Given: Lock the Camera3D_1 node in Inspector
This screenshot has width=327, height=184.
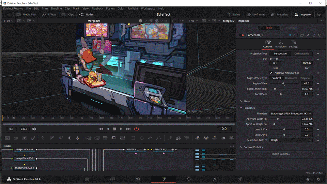Looking at the screenshot, I should coord(314,35).
